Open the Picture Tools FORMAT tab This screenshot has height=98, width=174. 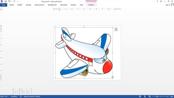tap(91, 5)
